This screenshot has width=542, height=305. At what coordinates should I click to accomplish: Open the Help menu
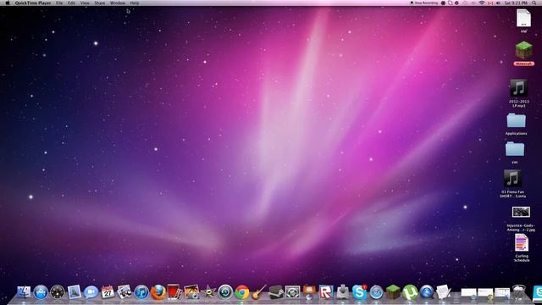[x=135, y=3]
